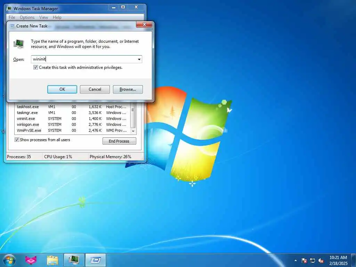Select the taskmgr.exe process row
Viewport: 356px width, 267px height.
click(x=73, y=113)
